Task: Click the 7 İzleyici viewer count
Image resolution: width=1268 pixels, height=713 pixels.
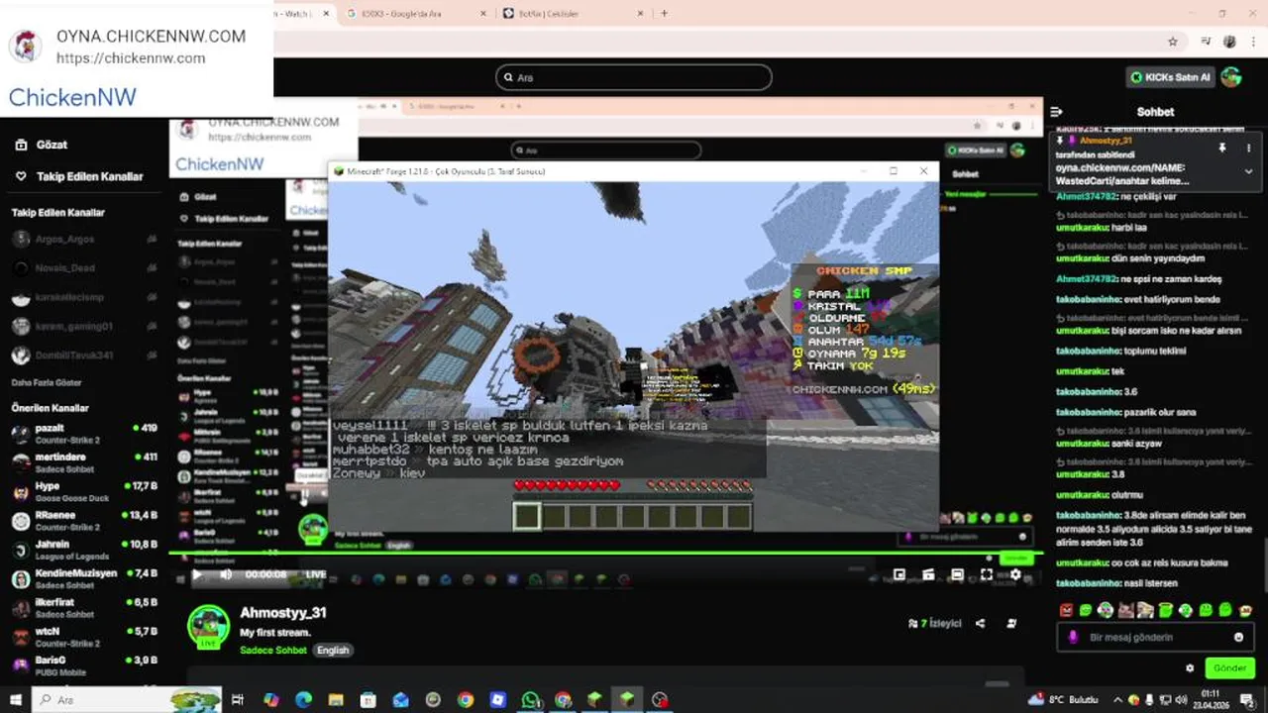Action: 935,624
